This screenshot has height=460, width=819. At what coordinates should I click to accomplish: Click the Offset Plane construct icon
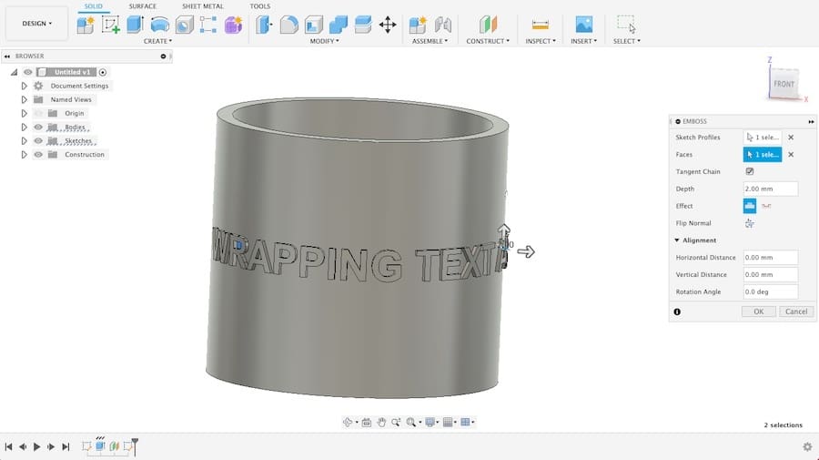[x=488, y=25]
